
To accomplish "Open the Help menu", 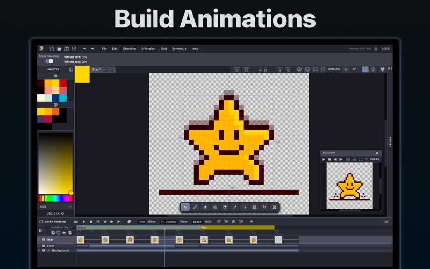I will tap(195, 49).
